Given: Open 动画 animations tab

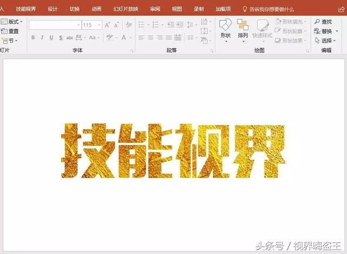Looking at the screenshot, I should [97, 9].
